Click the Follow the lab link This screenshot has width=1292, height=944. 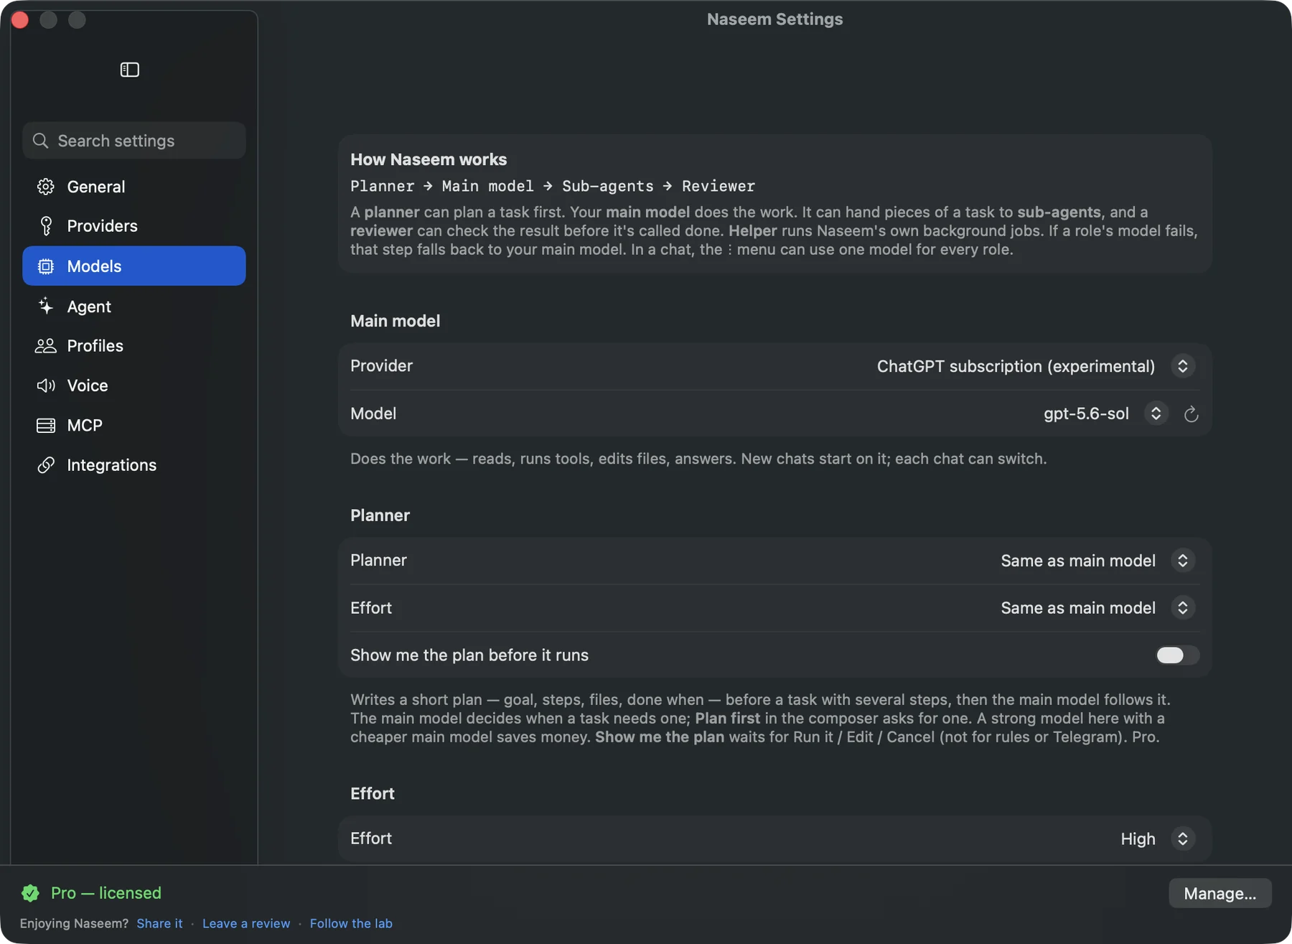tap(351, 923)
